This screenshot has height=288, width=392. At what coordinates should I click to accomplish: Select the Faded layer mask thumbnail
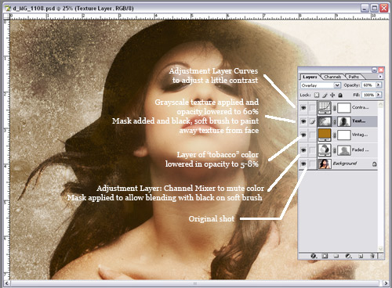[x=344, y=150]
